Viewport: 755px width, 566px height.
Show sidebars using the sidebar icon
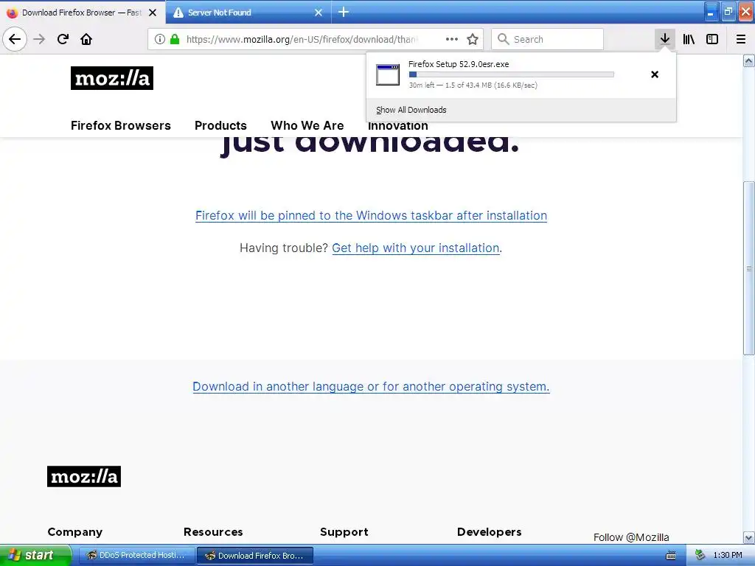click(712, 39)
